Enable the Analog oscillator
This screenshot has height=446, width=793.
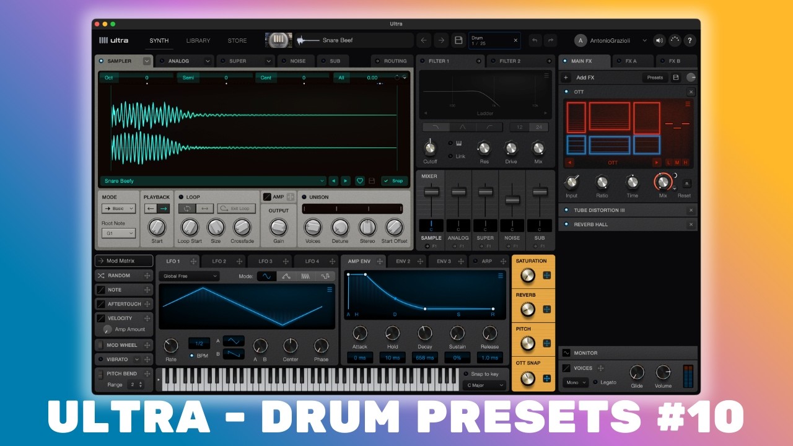coord(162,61)
